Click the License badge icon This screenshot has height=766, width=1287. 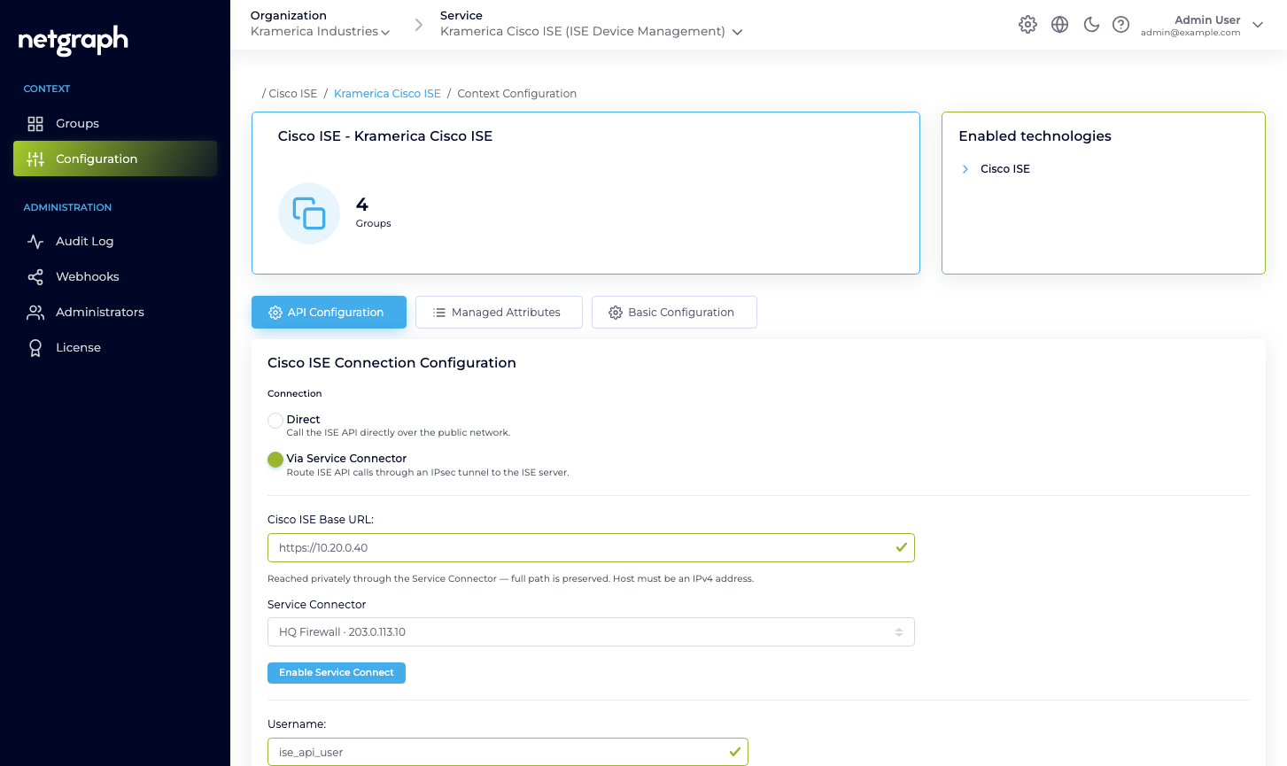[35, 347]
